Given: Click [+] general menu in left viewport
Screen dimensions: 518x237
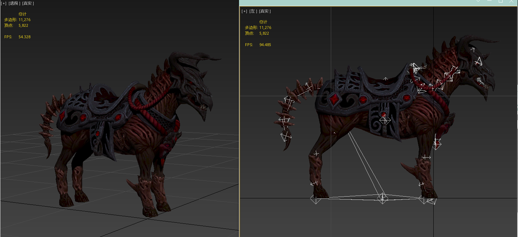Looking at the screenshot, I should point(244,11).
